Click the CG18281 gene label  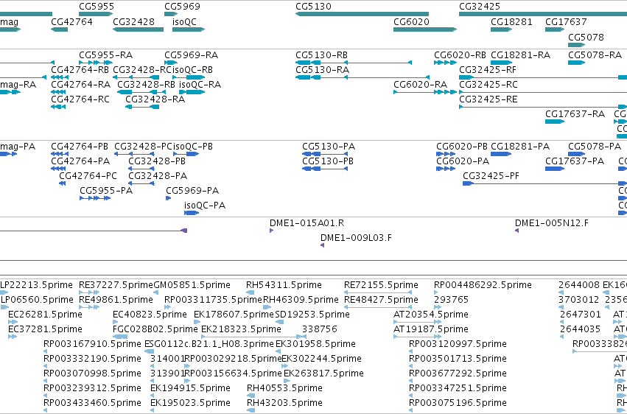(x=511, y=21)
